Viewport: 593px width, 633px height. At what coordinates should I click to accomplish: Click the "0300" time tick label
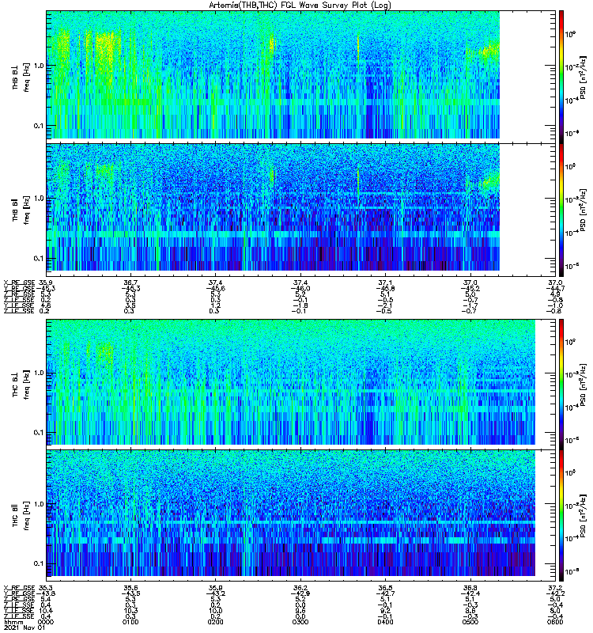point(300,622)
